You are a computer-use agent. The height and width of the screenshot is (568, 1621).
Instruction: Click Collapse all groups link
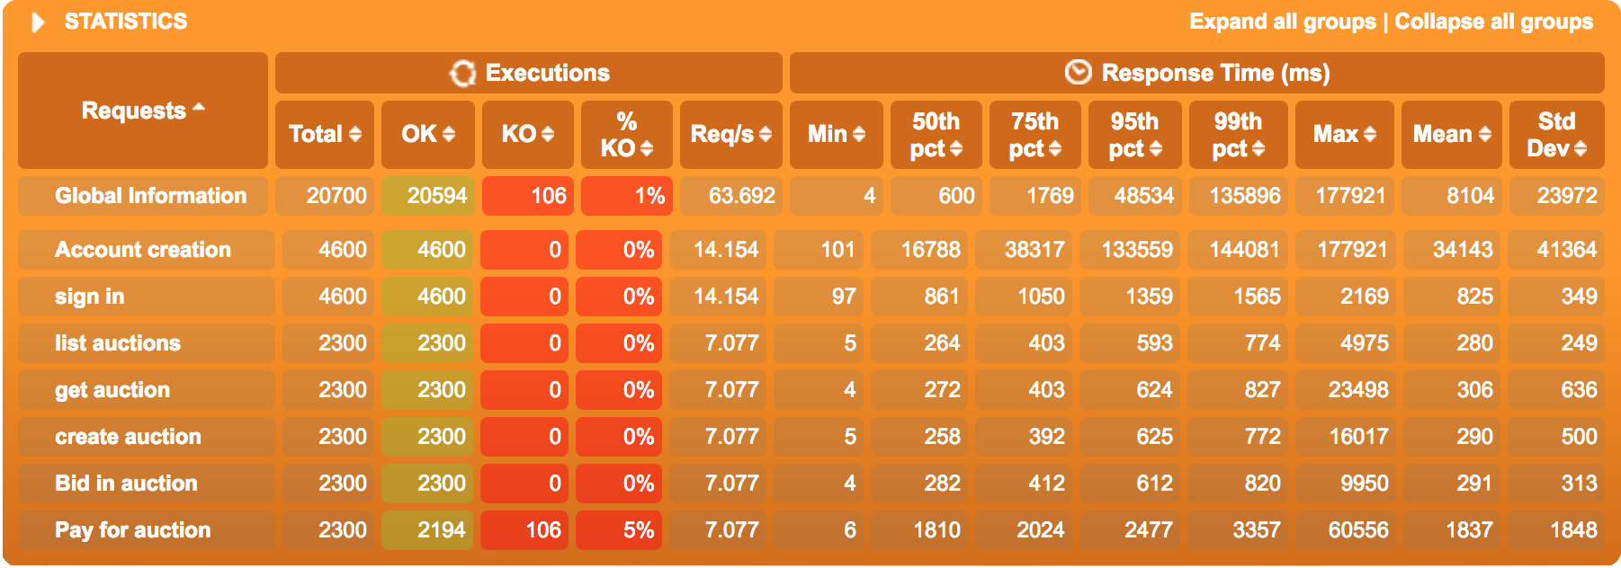point(1493,22)
